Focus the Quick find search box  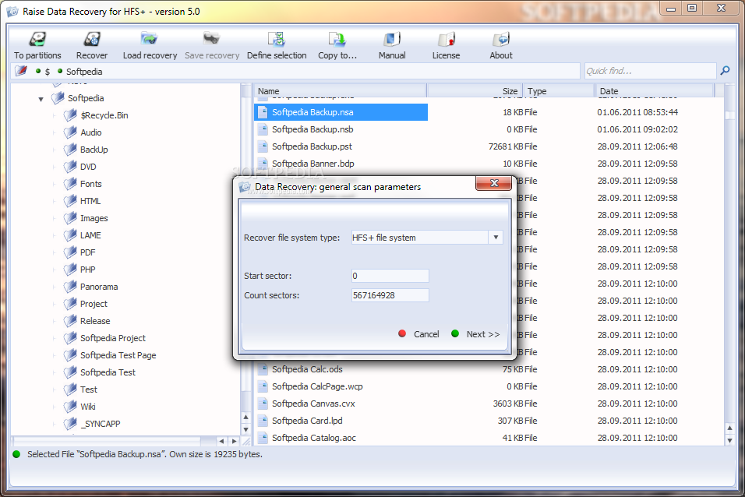(650, 71)
